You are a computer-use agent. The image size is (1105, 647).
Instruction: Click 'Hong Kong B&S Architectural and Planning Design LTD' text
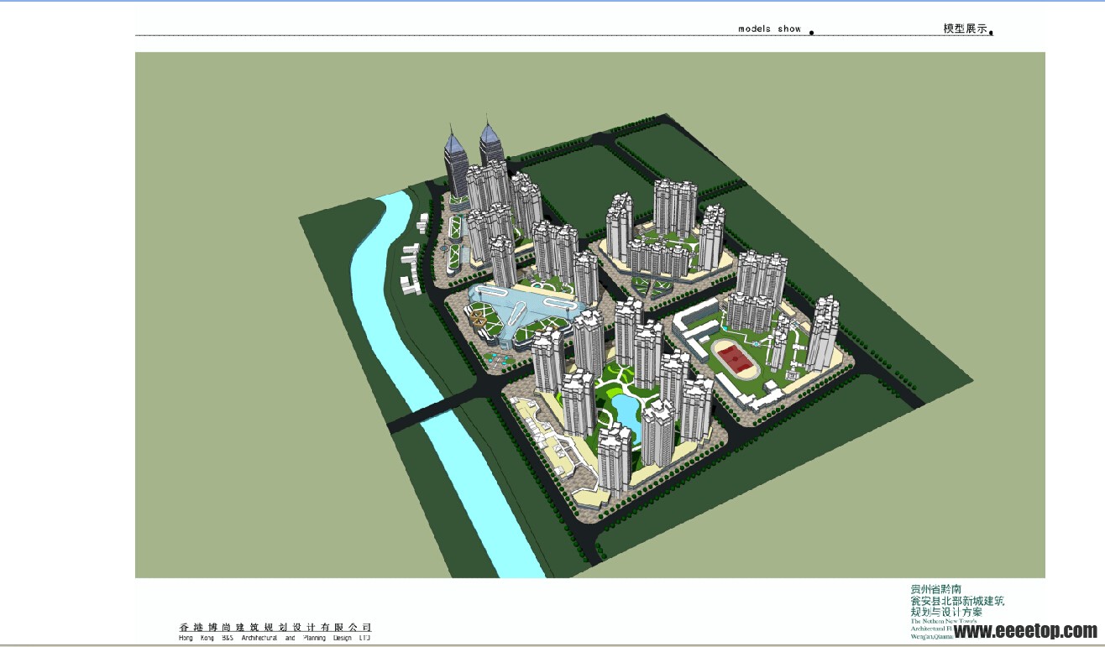(x=275, y=638)
